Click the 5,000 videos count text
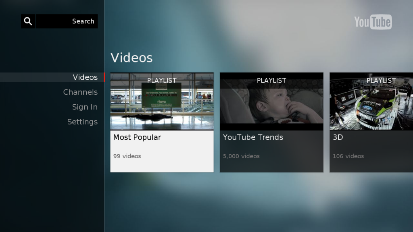 point(241,156)
